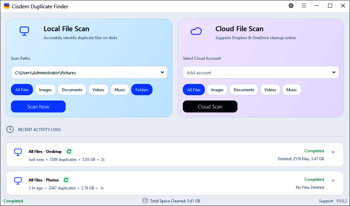Click the RECENT ACTIVITY LOGS heading
Screen dimensions: 350x206
coord(39,129)
